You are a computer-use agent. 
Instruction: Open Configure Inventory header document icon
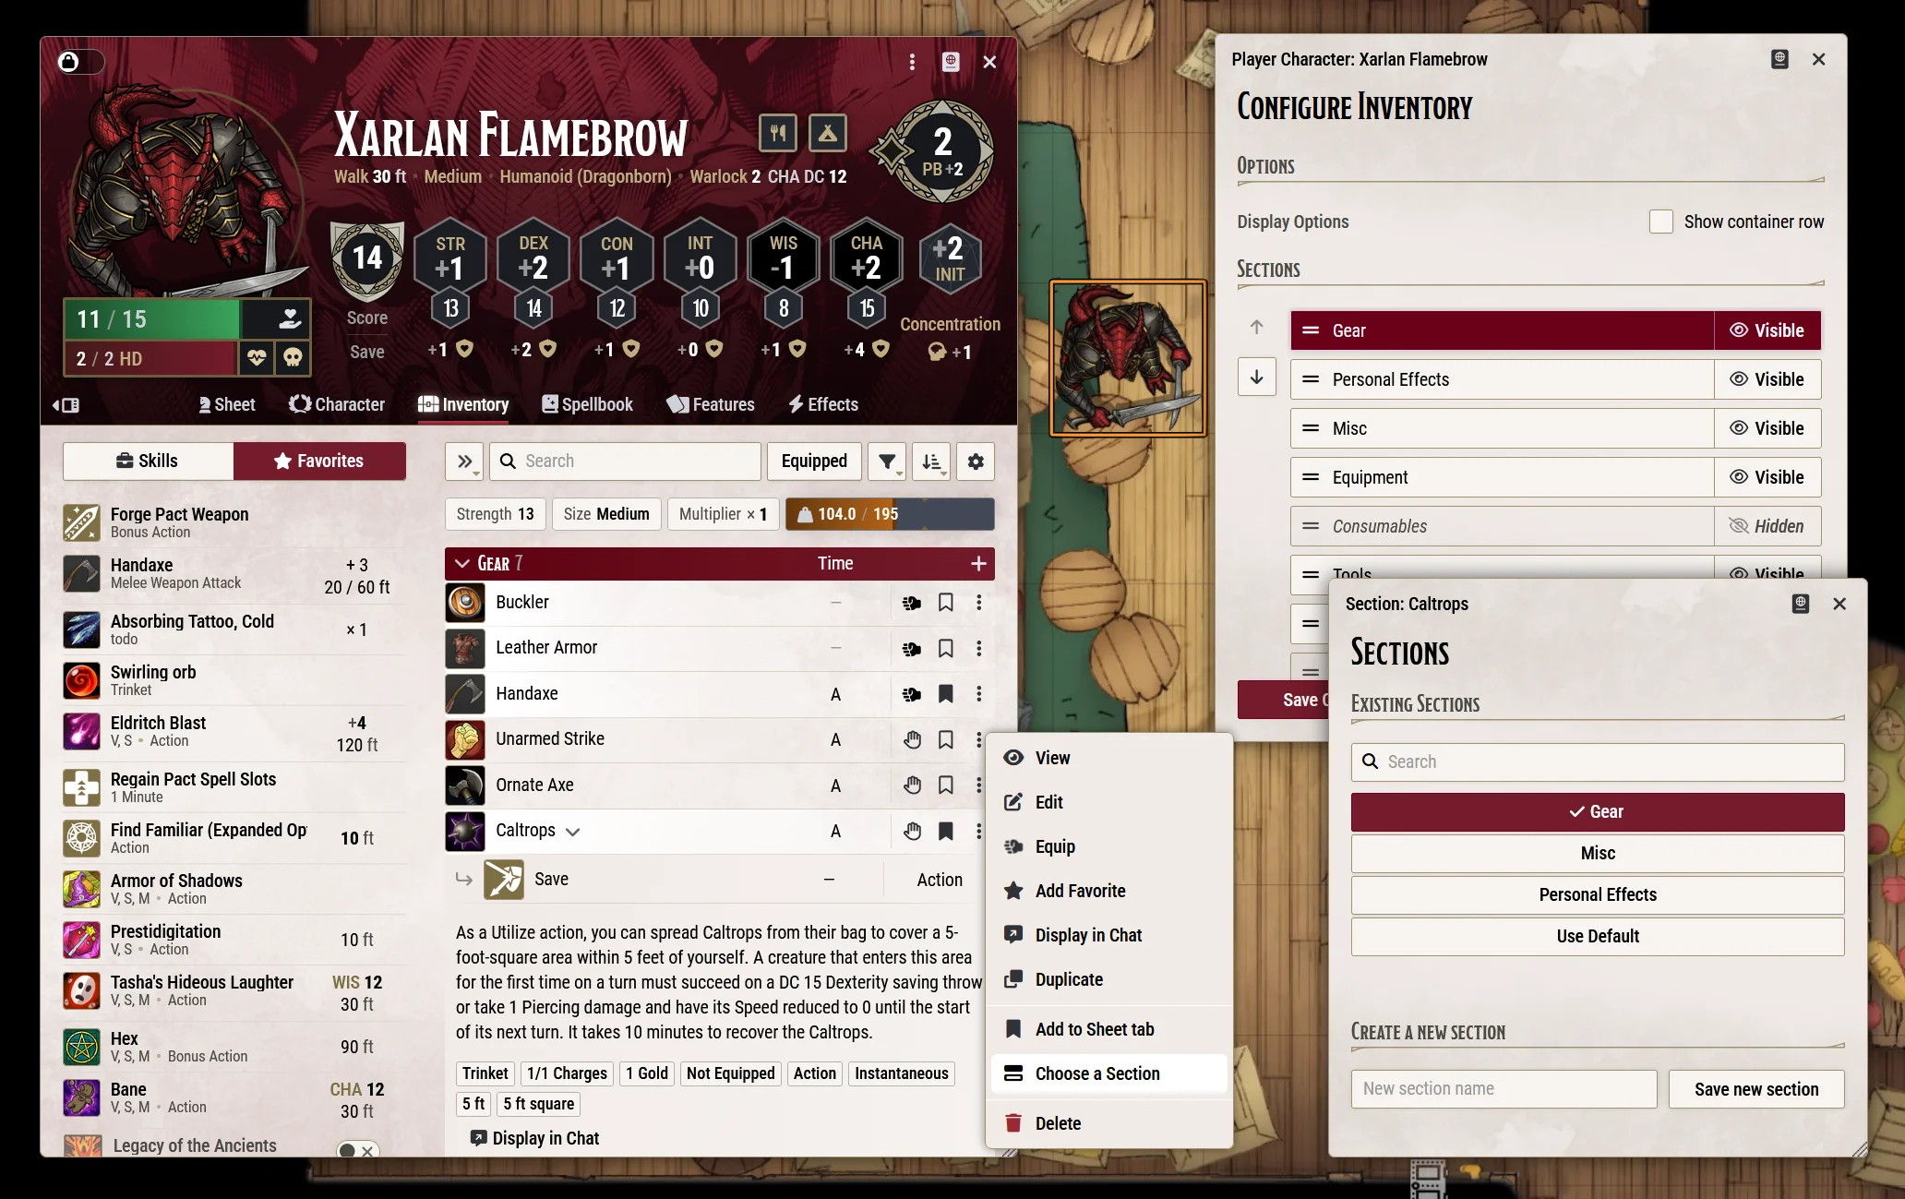coord(1779,59)
